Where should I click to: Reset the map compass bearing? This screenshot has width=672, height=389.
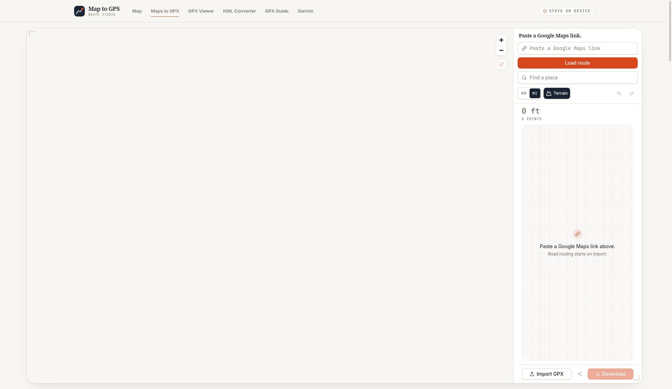click(501, 65)
